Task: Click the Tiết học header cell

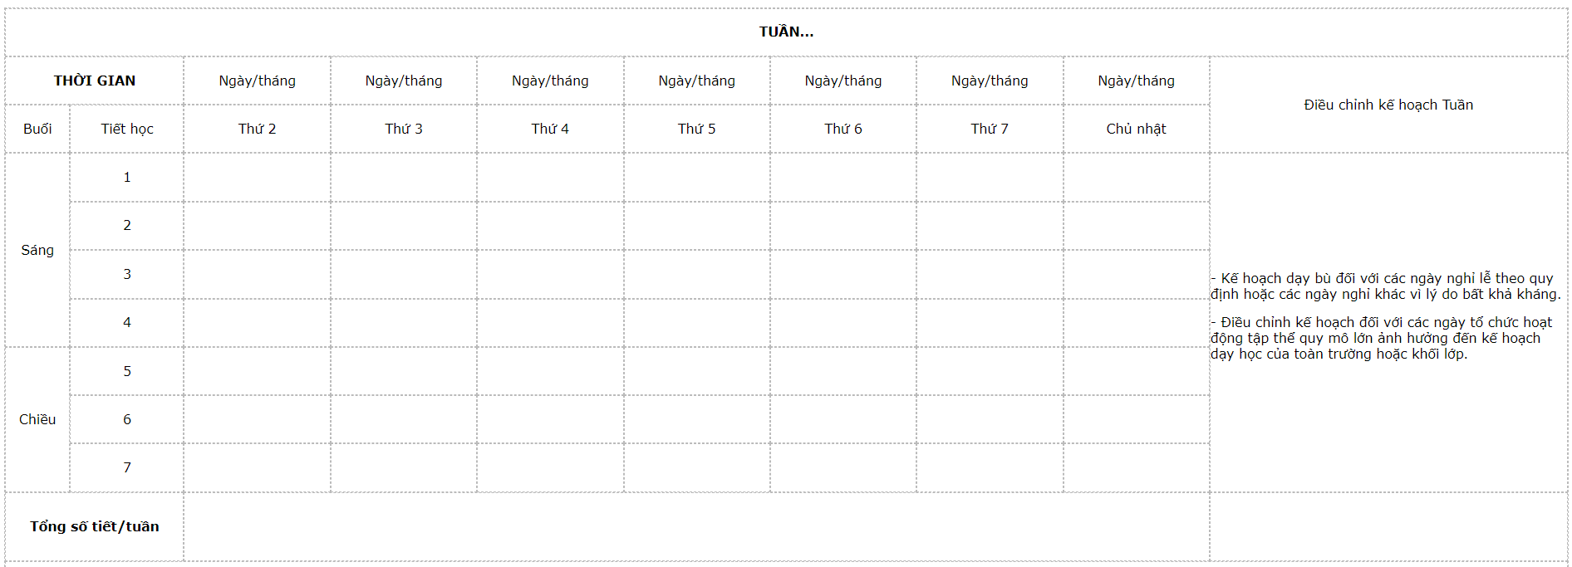Action: (x=127, y=129)
